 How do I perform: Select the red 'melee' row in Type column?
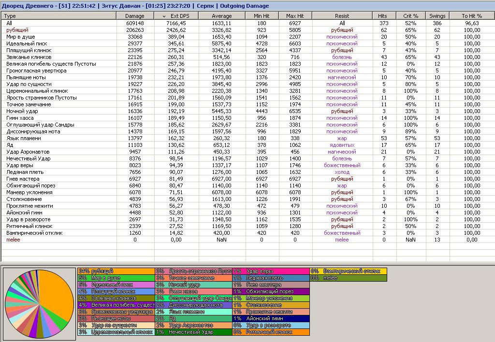coord(13,240)
